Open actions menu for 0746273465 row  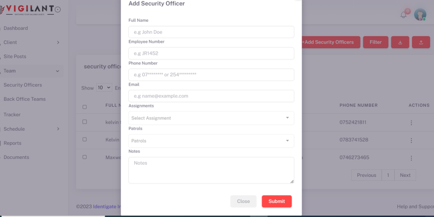[x=411, y=158]
